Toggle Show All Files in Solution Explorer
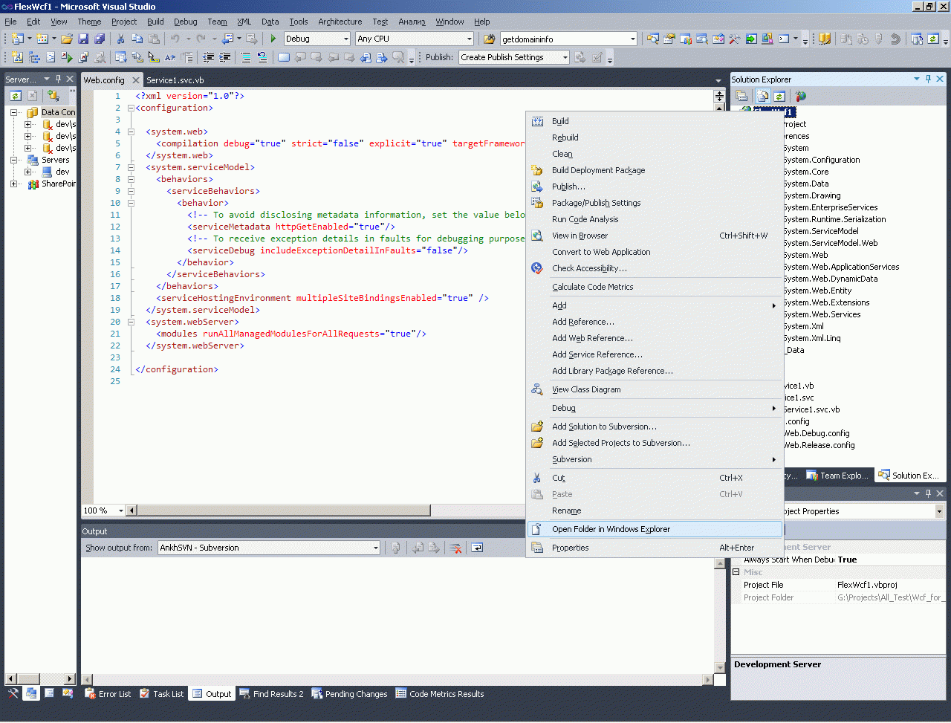The image size is (951, 723). [762, 96]
